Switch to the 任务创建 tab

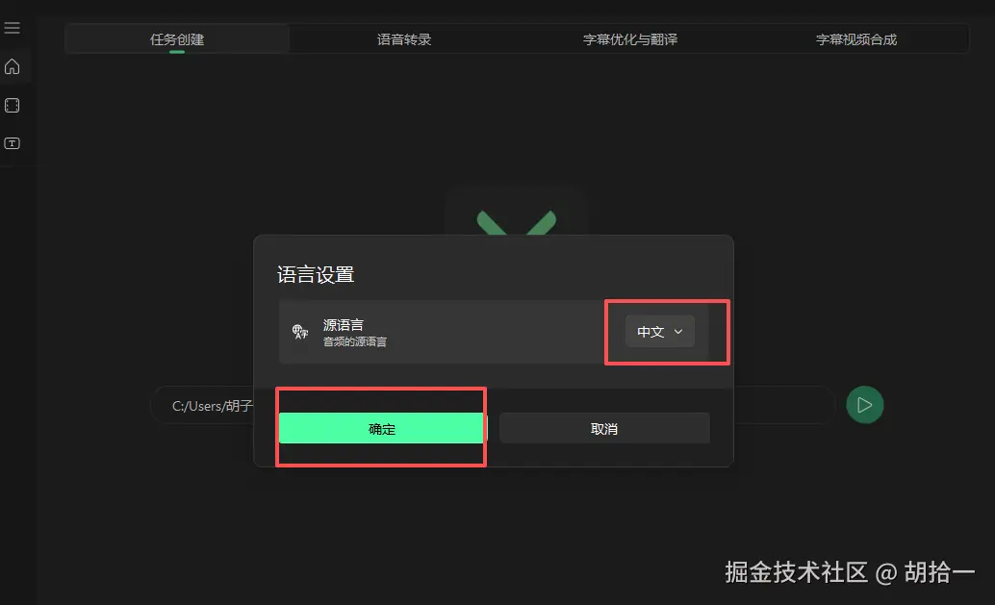click(x=177, y=39)
